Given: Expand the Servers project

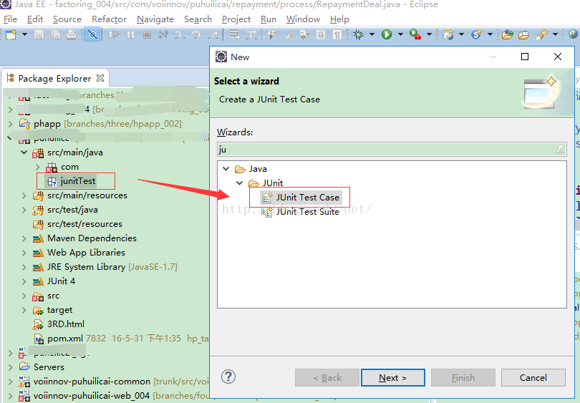Looking at the screenshot, I should pyautogui.click(x=10, y=367).
